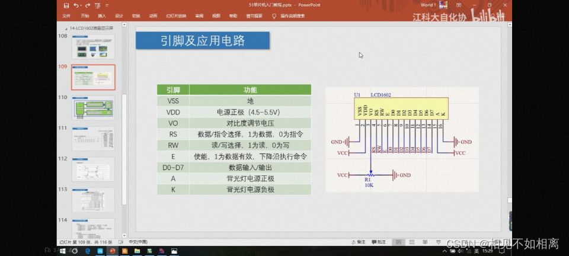The height and width of the screenshot is (256, 569).
Task: Click the spell check icon in status bar
Action: [120, 242]
